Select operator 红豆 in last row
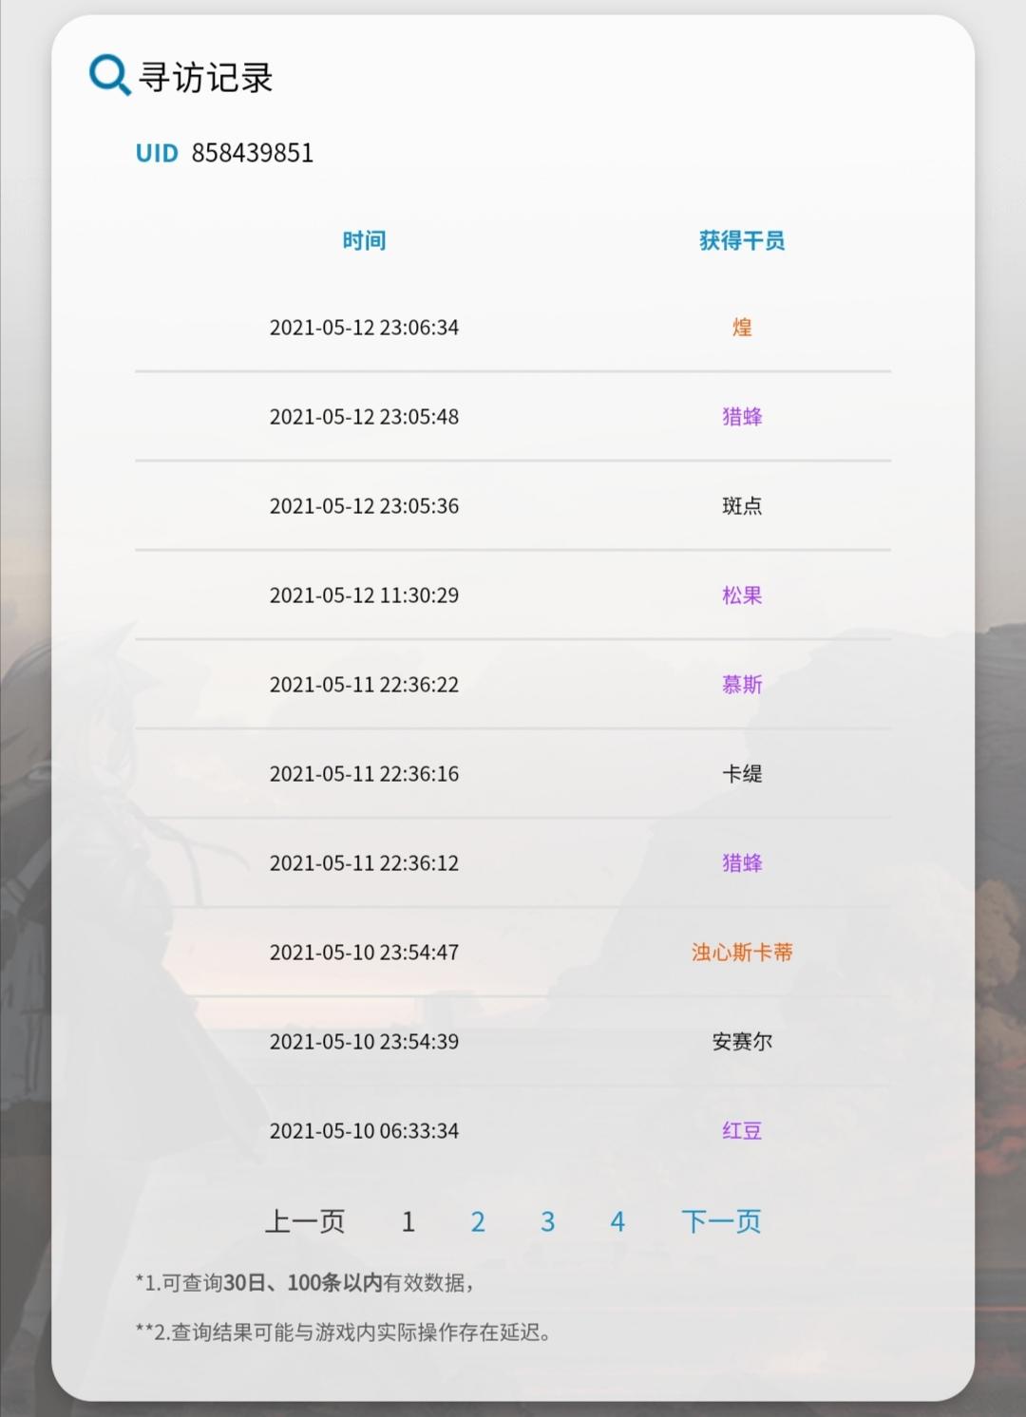Image resolution: width=1026 pixels, height=1417 pixels. click(742, 1131)
